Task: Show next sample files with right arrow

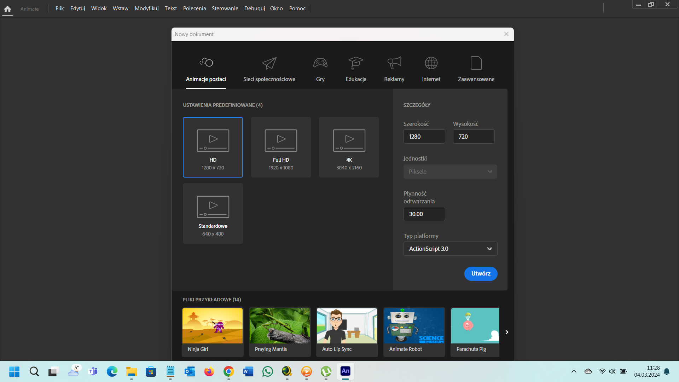Action: (x=507, y=332)
